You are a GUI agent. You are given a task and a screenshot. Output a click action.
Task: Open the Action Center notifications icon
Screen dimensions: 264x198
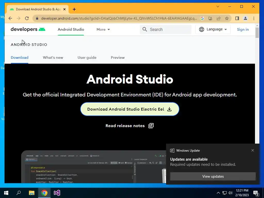tap(256, 193)
